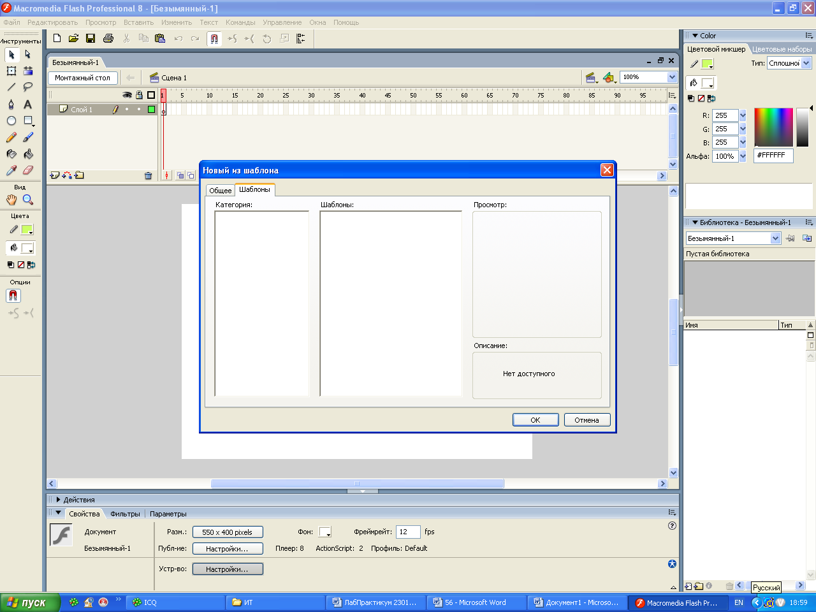Select the Lasso tool
Image resolution: width=816 pixels, height=612 pixels.
point(28,87)
